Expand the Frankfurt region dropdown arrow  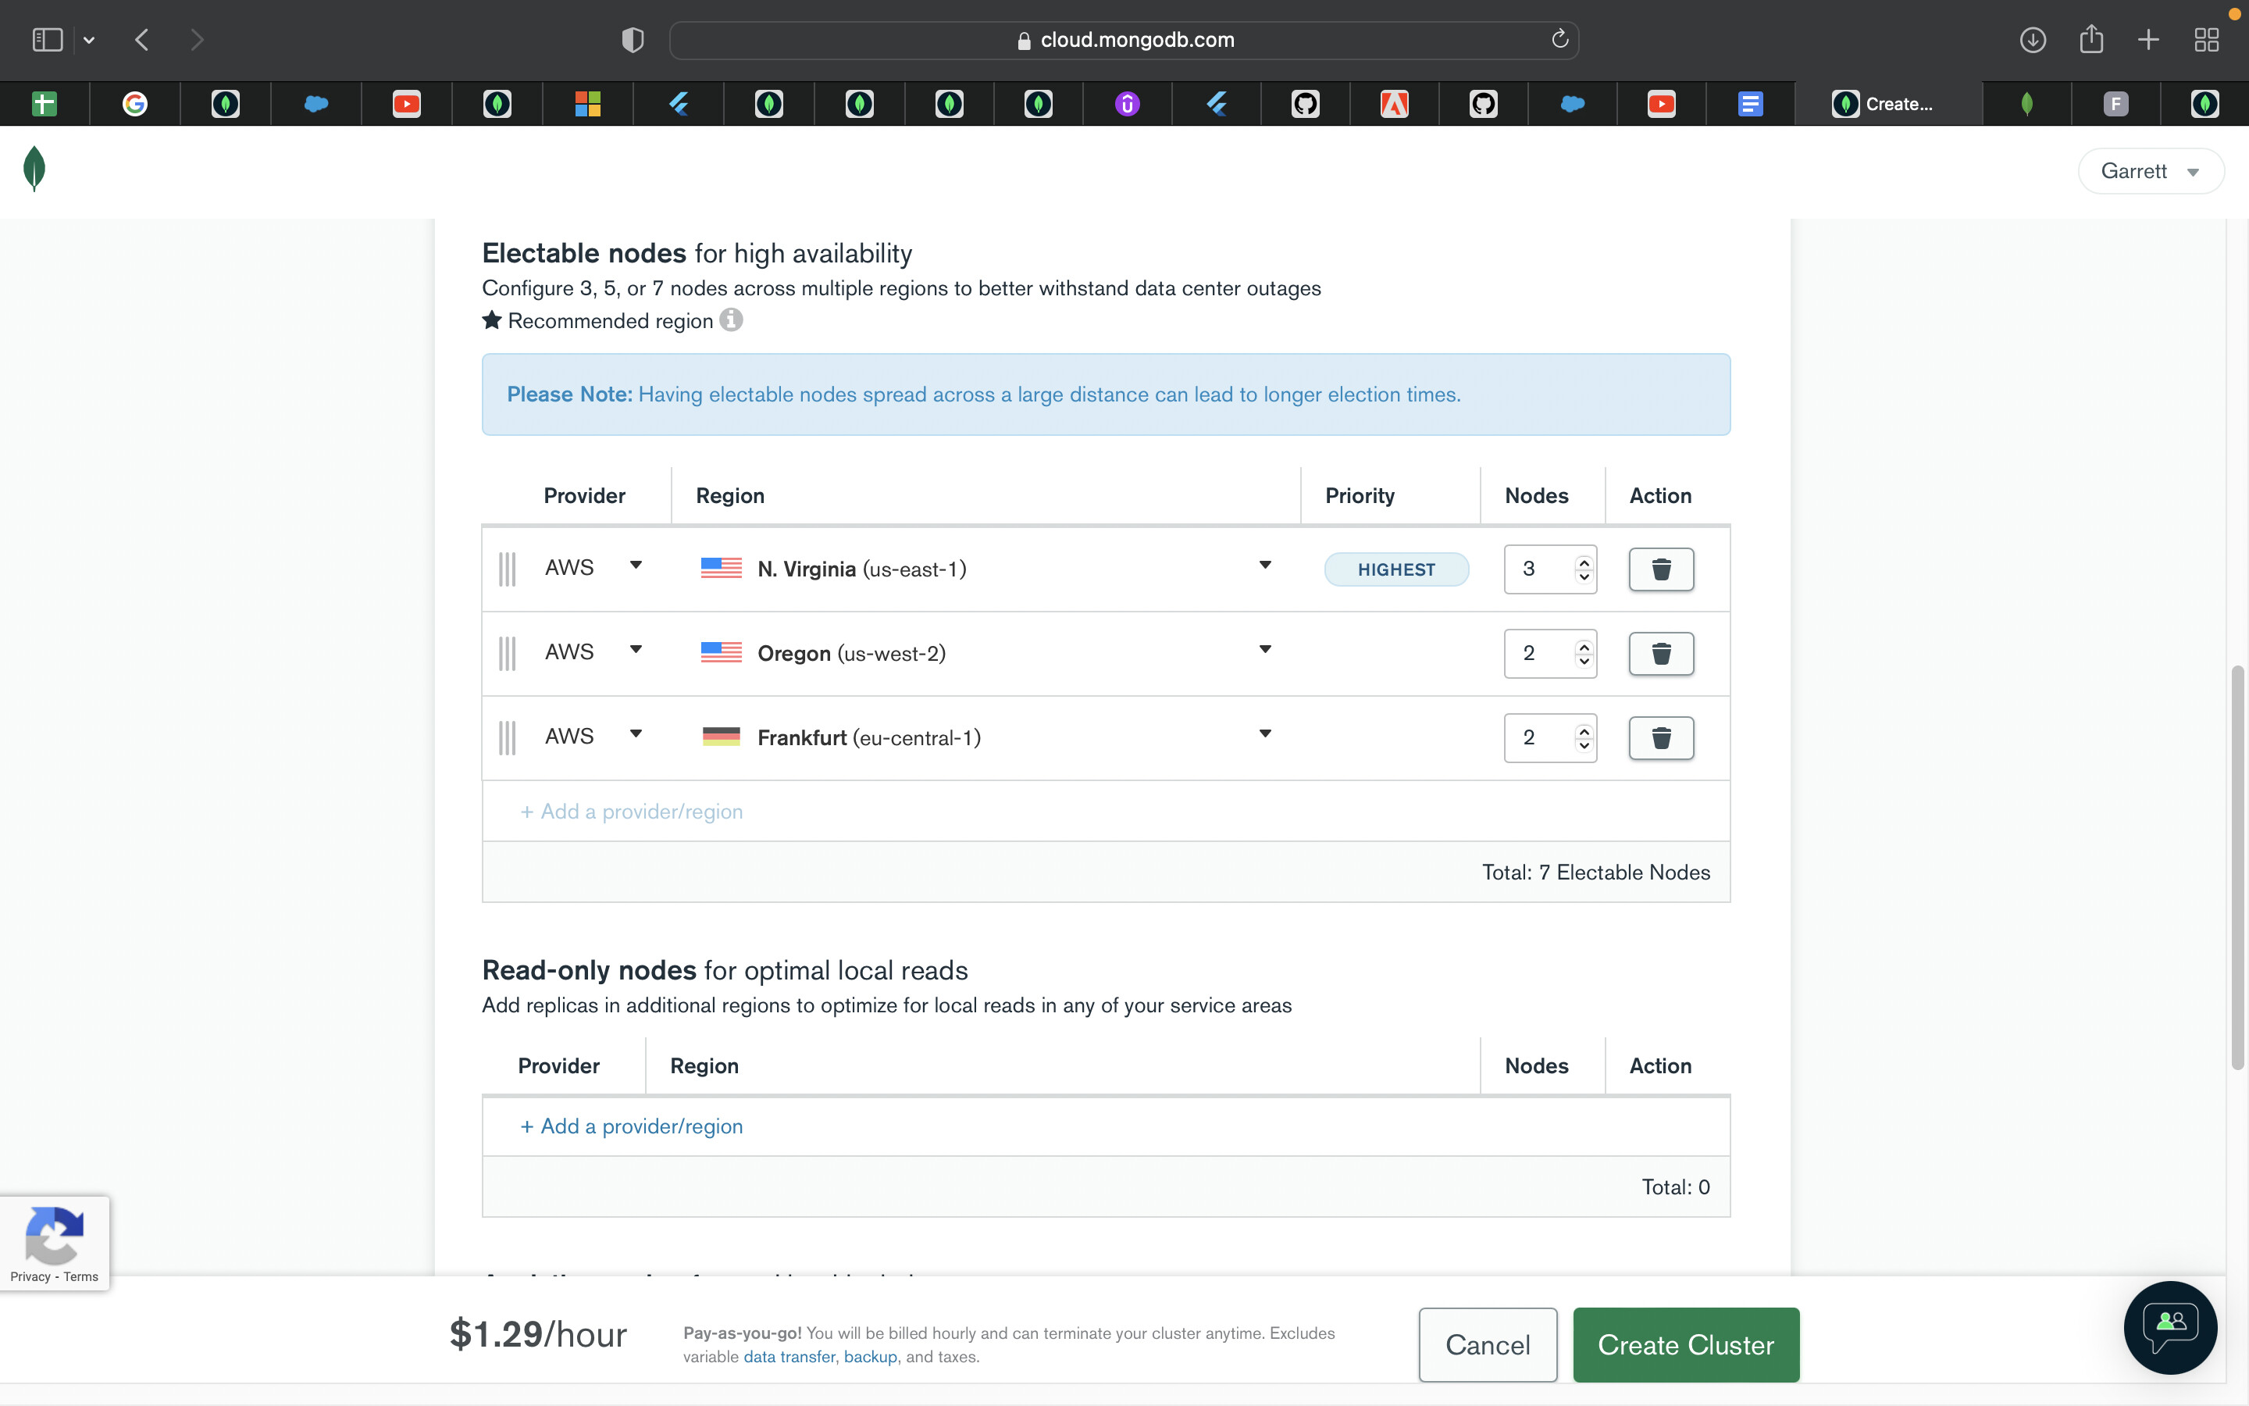[1264, 734]
